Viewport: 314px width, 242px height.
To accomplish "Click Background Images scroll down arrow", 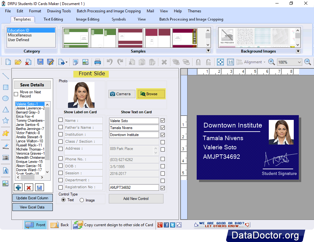I will click(x=298, y=45).
